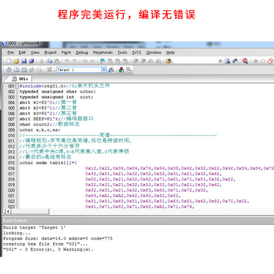Click the 'uchar a,b,c,aa;' line
The width and height of the screenshot is (274, 274).
pyautogui.click(x=40, y=130)
